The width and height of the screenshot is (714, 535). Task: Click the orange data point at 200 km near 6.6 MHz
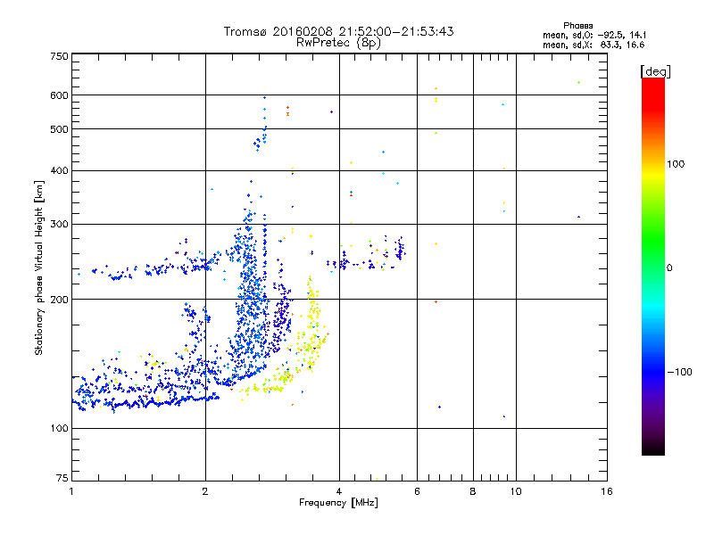coord(436,301)
